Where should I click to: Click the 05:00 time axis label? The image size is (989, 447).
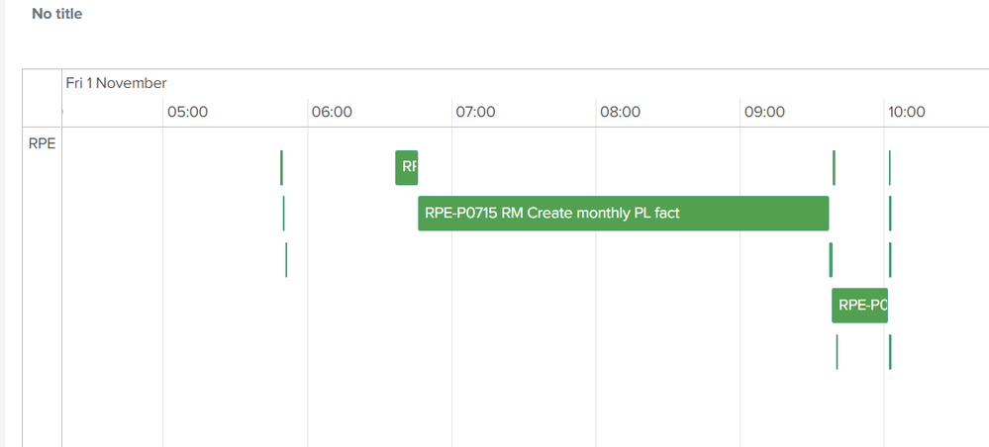pos(187,112)
